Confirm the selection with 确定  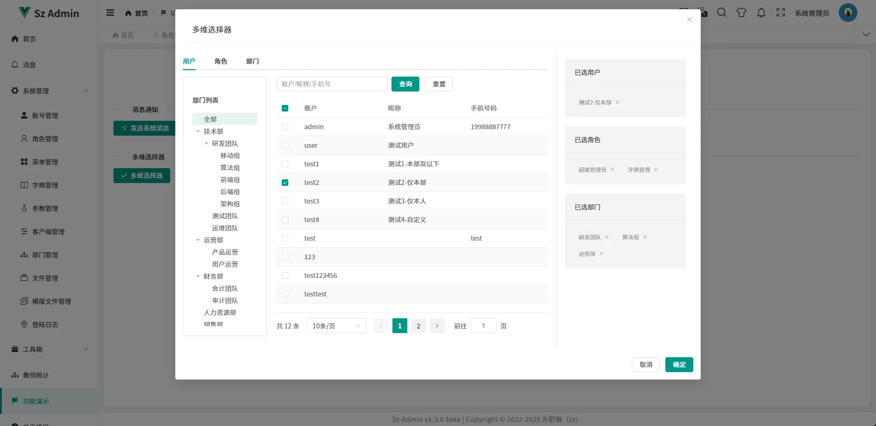coord(678,364)
